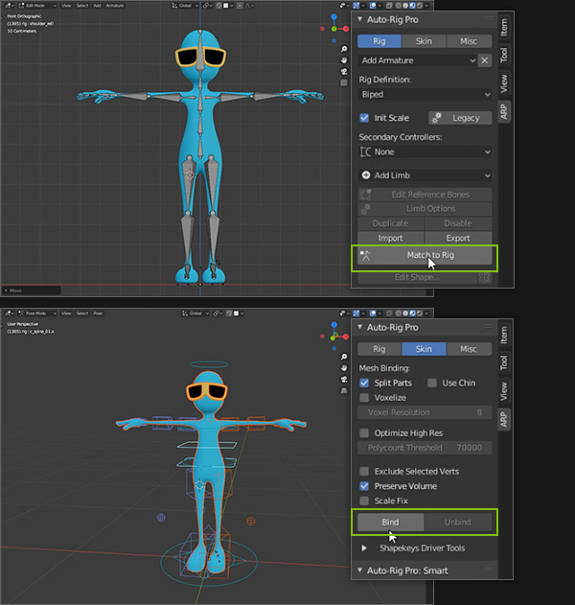This screenshot has width=575, height=605.
Task: Open the Pose Mode dropdown
Action: (37, 314)
